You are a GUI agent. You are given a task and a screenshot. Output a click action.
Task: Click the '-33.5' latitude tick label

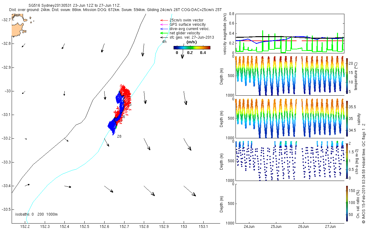point(6,209)
